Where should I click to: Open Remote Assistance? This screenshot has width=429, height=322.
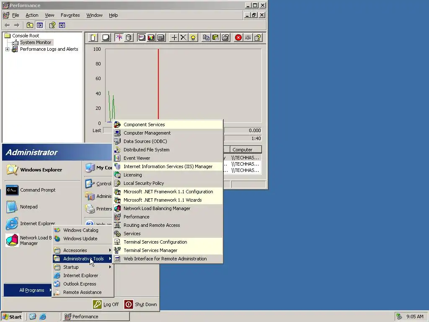83,292
